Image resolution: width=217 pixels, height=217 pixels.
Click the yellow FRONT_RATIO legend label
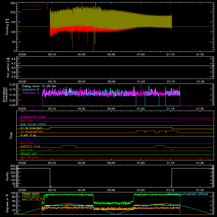tap(31, 194)
